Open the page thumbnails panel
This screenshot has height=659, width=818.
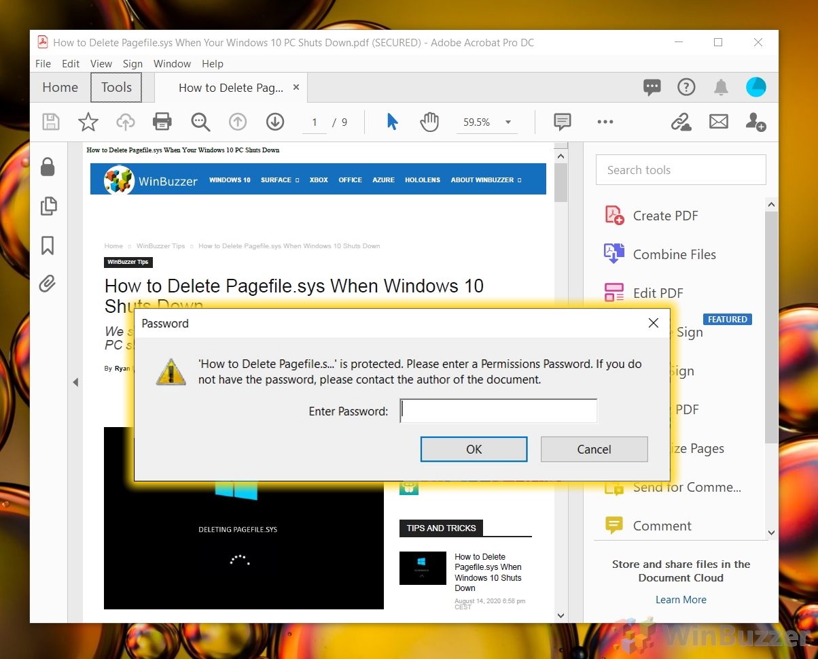[x=48, y=206]
